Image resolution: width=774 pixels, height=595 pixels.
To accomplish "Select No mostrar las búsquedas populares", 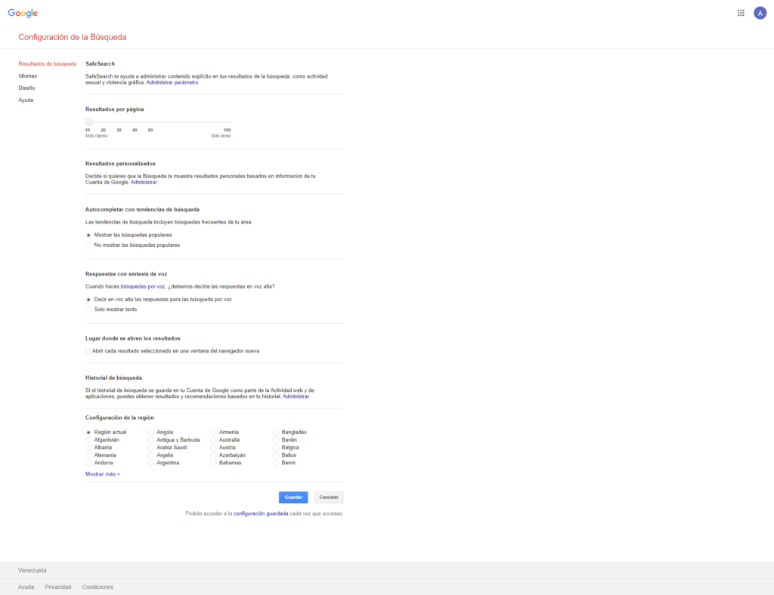I will pos(88,245).
